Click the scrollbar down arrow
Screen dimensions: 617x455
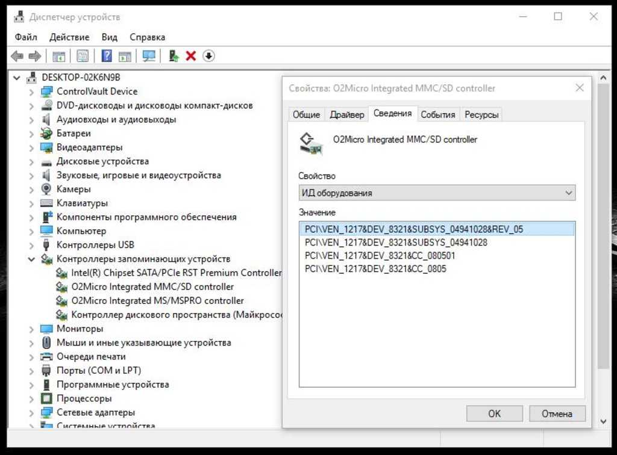[x=603, y=421]
